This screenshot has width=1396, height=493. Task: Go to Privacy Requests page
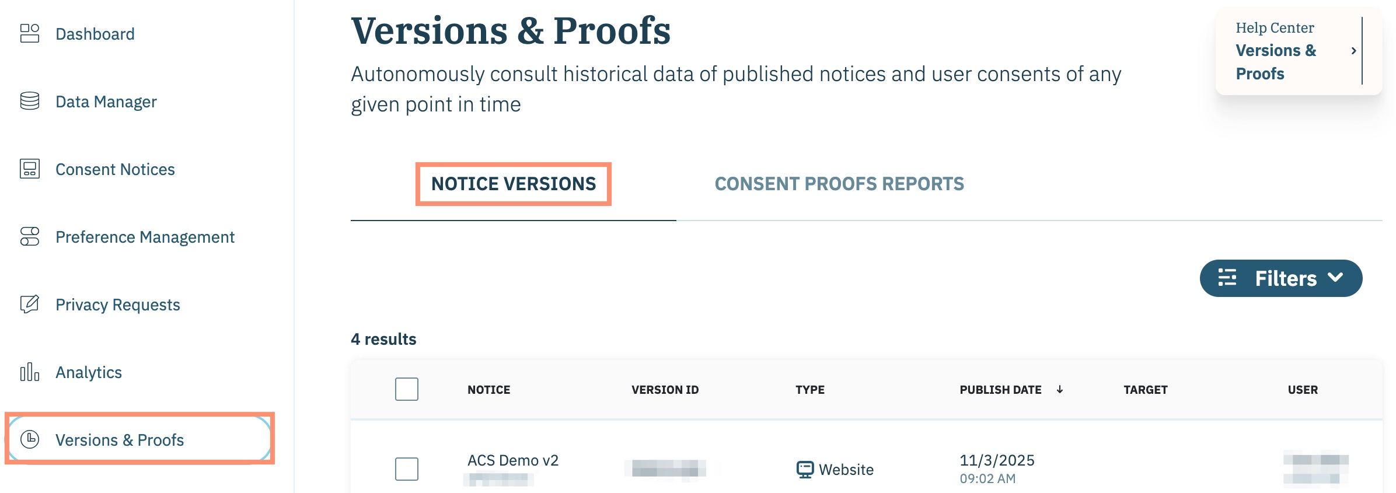tap(117, 305)
